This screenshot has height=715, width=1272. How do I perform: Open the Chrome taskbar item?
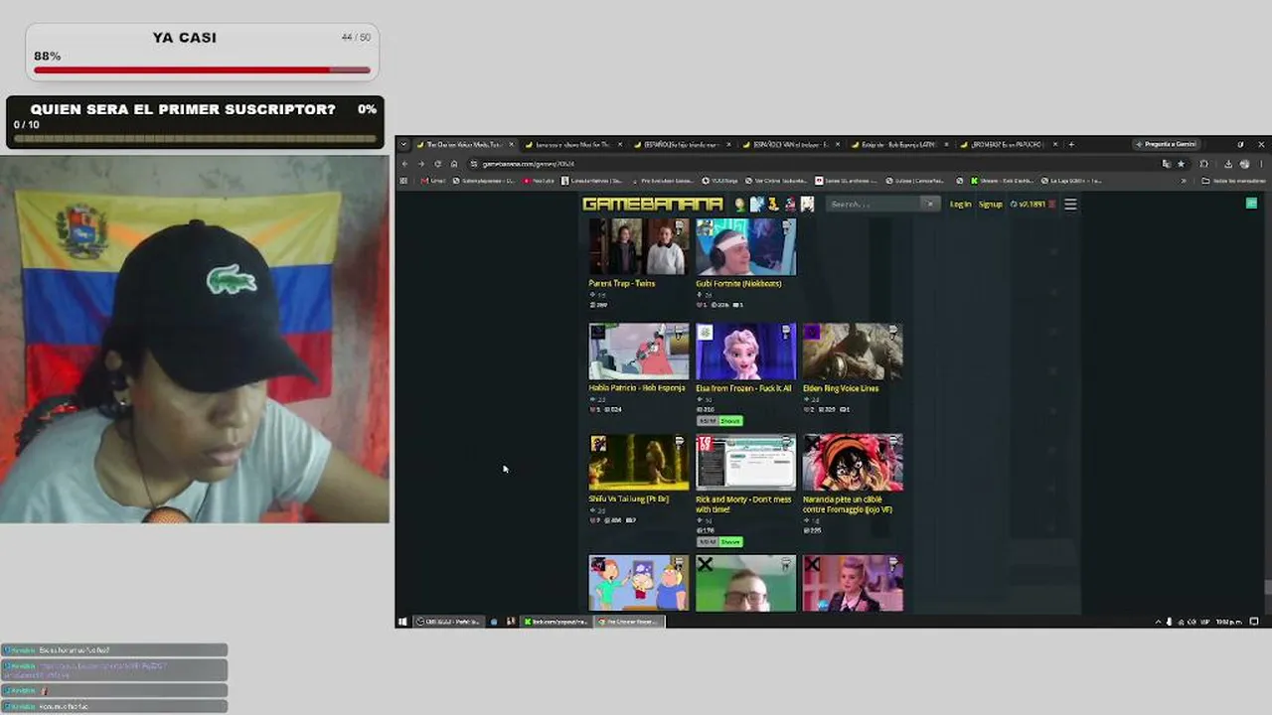pos(629,622)
